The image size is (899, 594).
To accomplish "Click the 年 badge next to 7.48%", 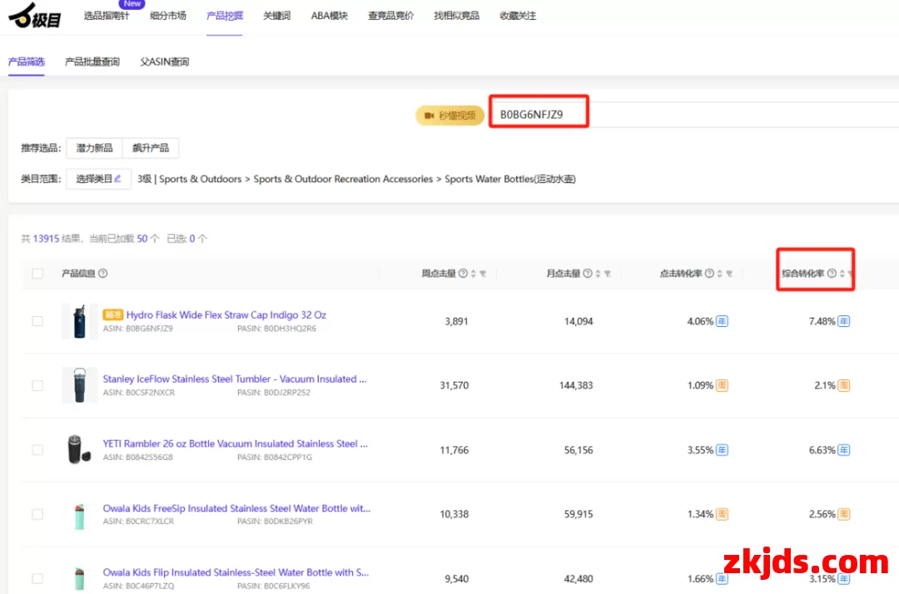I will 844,321.
